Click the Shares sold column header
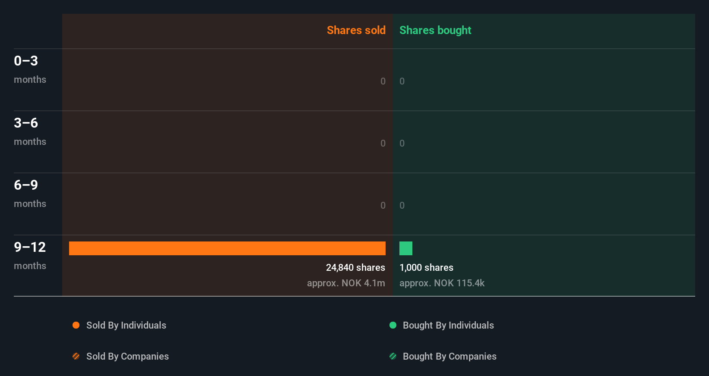The height and width of the screenshot is (376, 709). (356, 30)
